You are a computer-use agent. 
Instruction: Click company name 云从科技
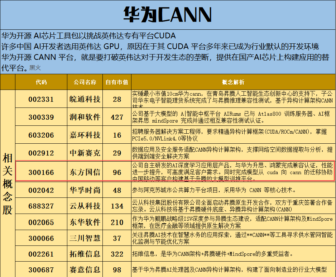[x=85, y=206]
